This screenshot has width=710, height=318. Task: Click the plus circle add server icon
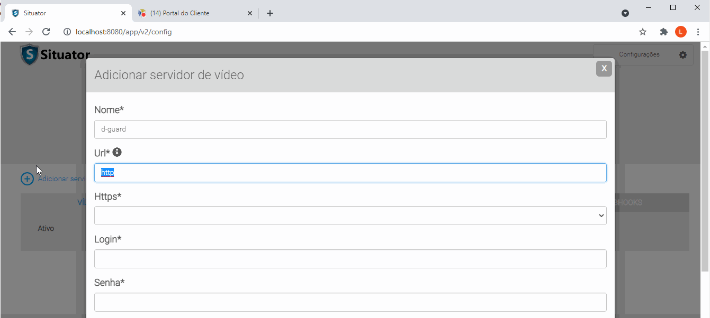tap(27, 179)
